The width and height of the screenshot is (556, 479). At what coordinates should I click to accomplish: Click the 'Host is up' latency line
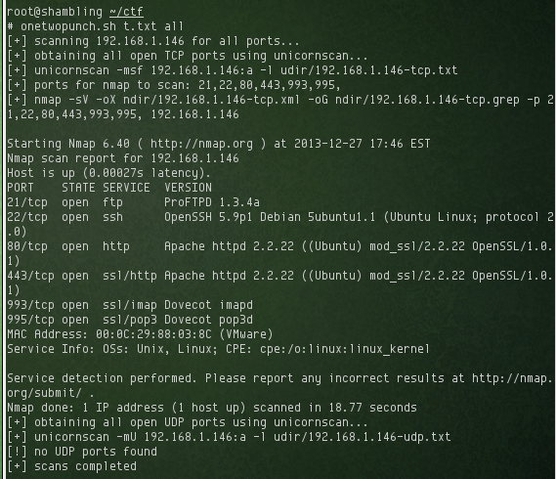click(x=108, y=173)
